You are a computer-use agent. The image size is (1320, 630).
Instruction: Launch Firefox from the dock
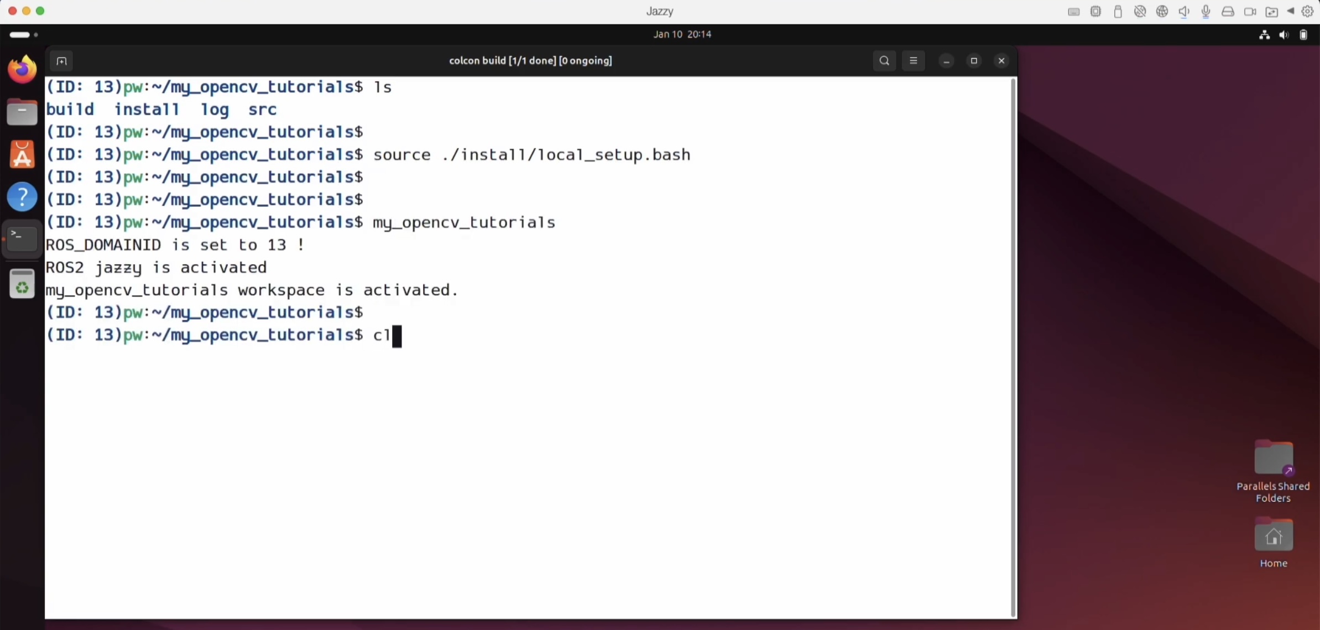coord(22,70)
